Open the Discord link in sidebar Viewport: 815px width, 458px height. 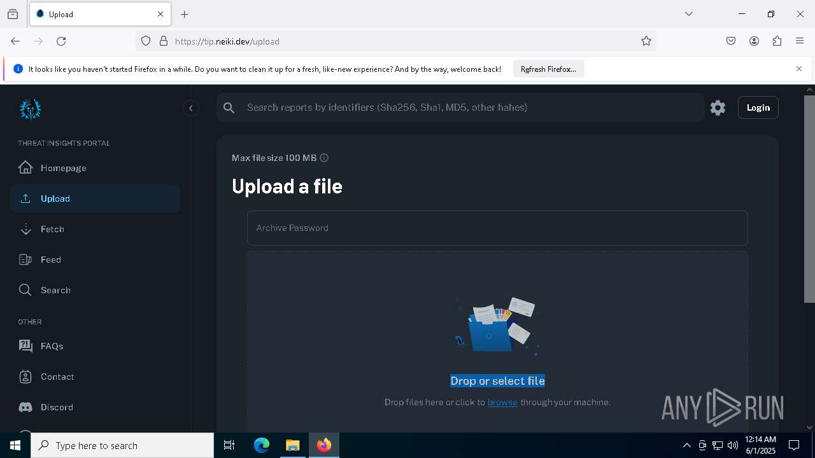95,407
